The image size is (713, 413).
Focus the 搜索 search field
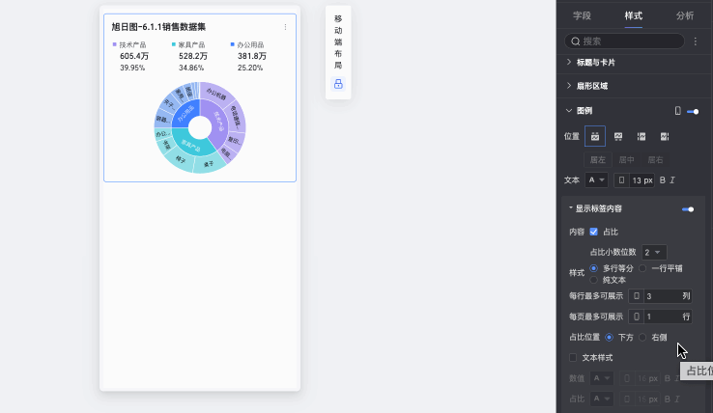coord(624,41)
